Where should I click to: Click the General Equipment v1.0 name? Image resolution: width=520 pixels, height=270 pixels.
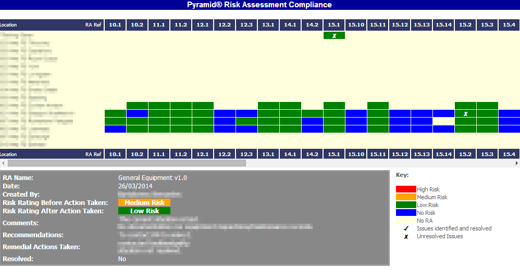click(153, 178)
